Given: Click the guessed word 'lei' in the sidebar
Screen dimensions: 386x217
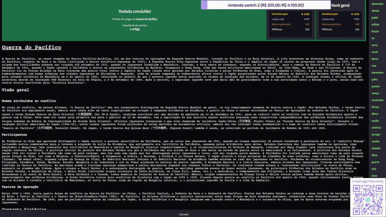Looking at the screenshot, I should 373,38.
